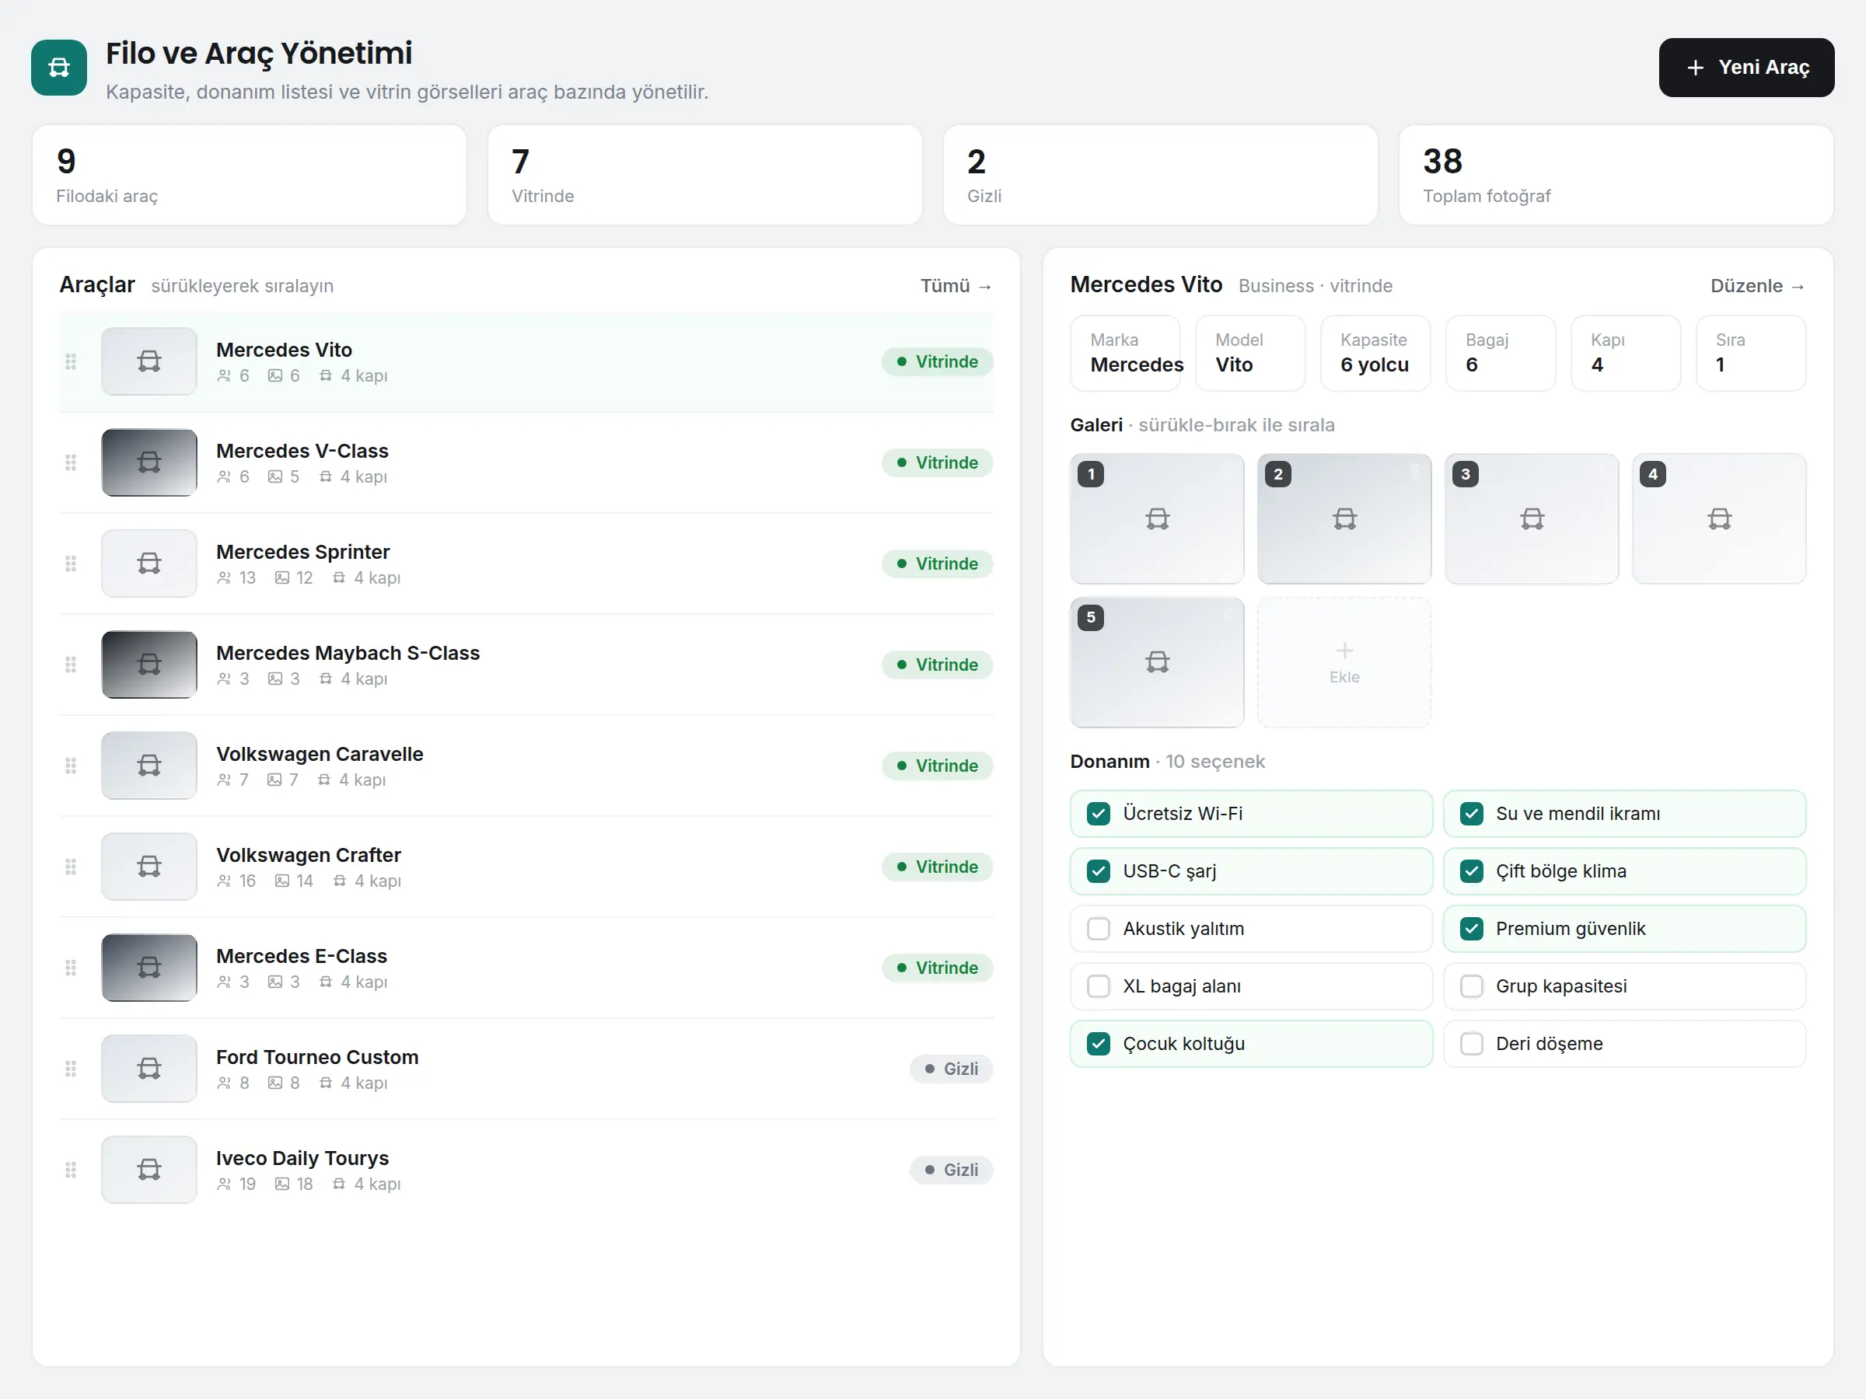Open the Mercedes V-Class vehicle image icon
The height and width of the screenshot is (1399, 1866).
149,463
